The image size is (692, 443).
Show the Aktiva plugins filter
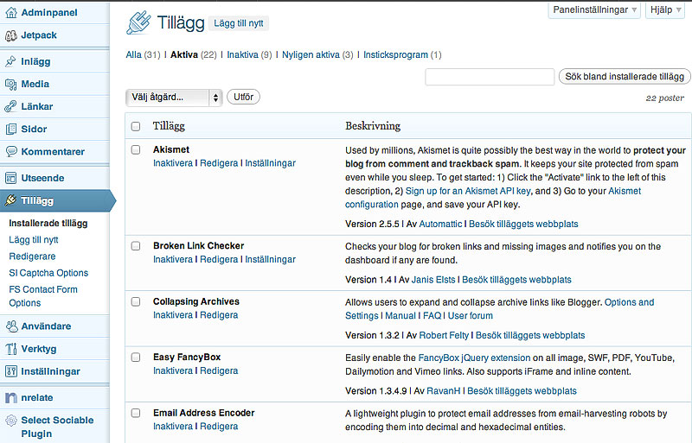184,54
